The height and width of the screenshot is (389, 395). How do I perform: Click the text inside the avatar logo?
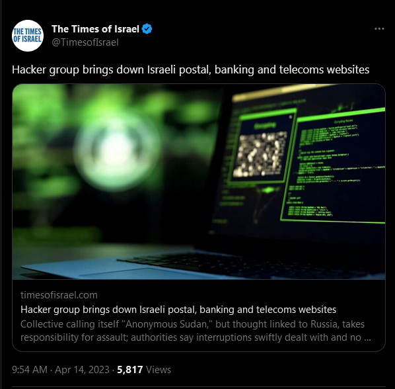(28, 35)
